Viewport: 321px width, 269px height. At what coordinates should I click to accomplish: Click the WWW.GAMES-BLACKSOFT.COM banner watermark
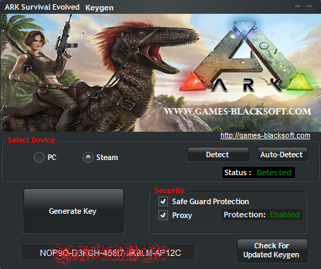(238, 112)
